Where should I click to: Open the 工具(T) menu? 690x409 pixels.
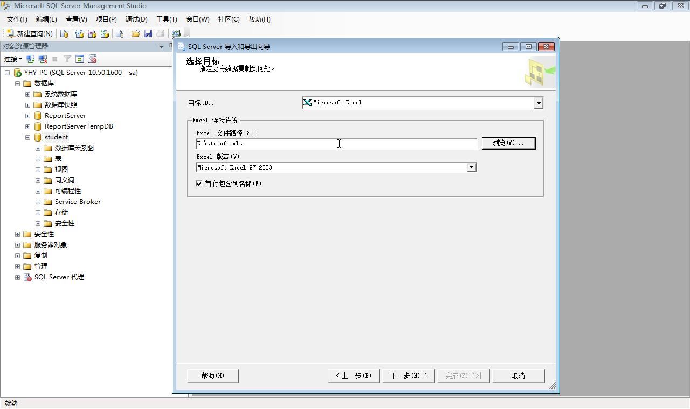[167, 19]
